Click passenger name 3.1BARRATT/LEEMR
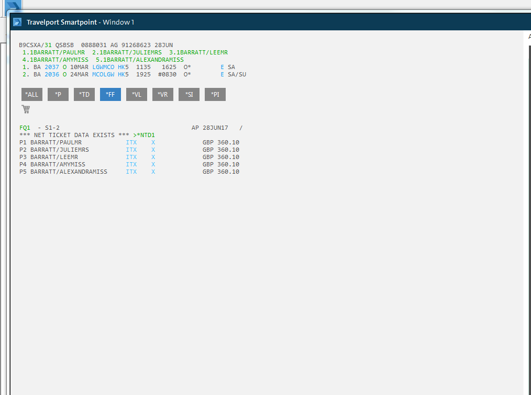 [x=198, y=52]
